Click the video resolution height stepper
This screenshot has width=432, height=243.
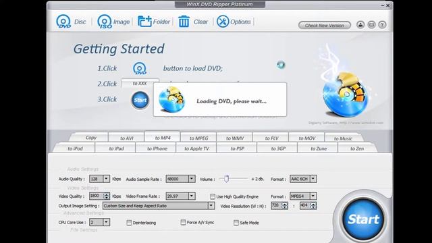pos(313,205)
